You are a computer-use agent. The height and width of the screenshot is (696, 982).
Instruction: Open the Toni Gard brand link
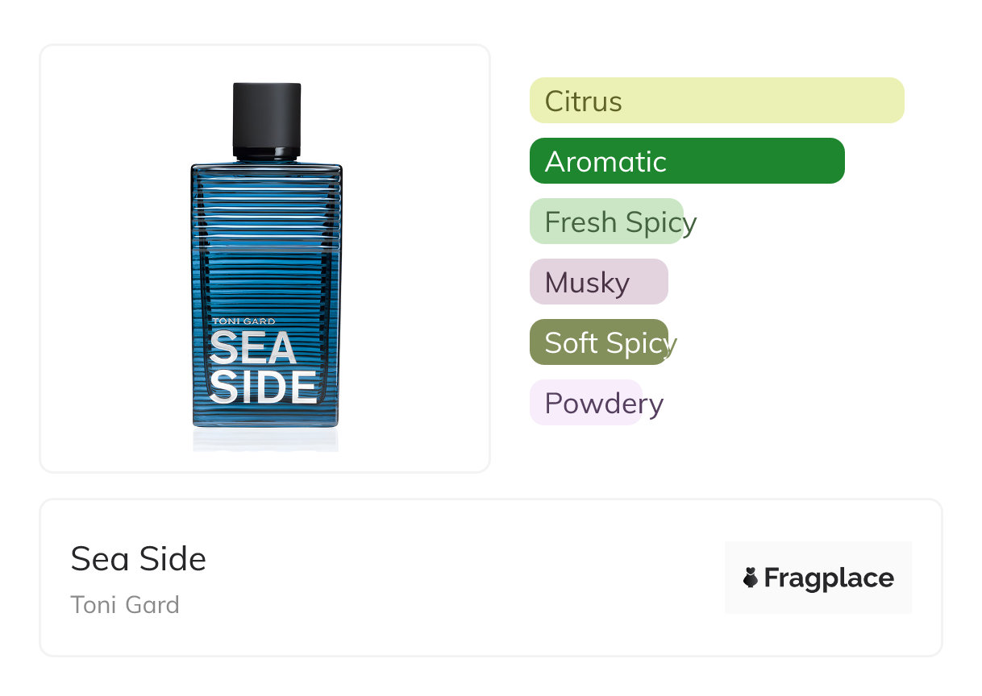tap(125, 605)
